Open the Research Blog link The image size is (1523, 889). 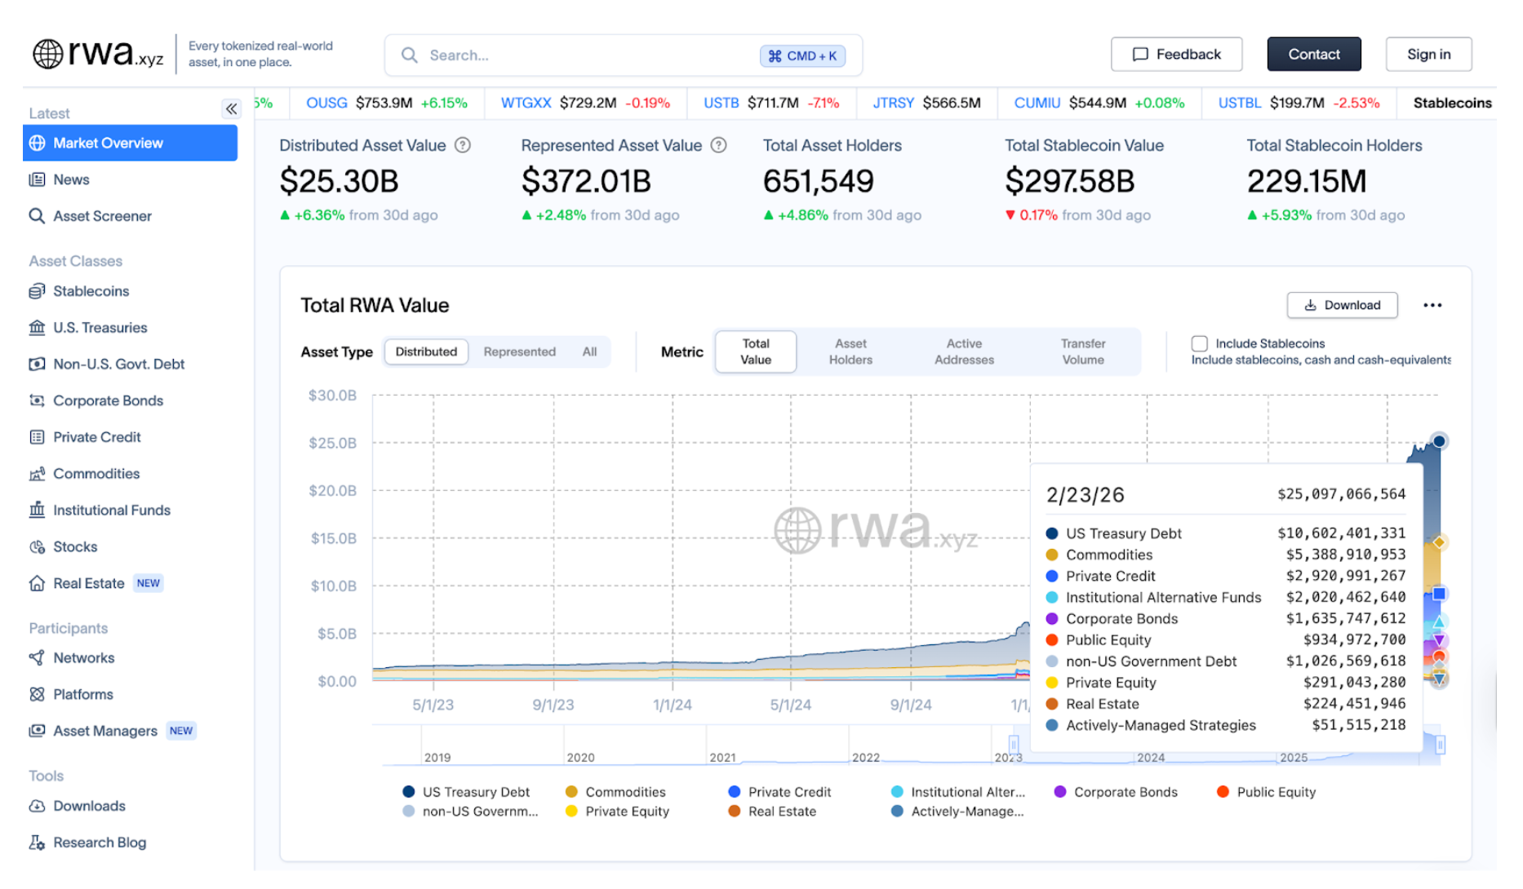point(99,842)
